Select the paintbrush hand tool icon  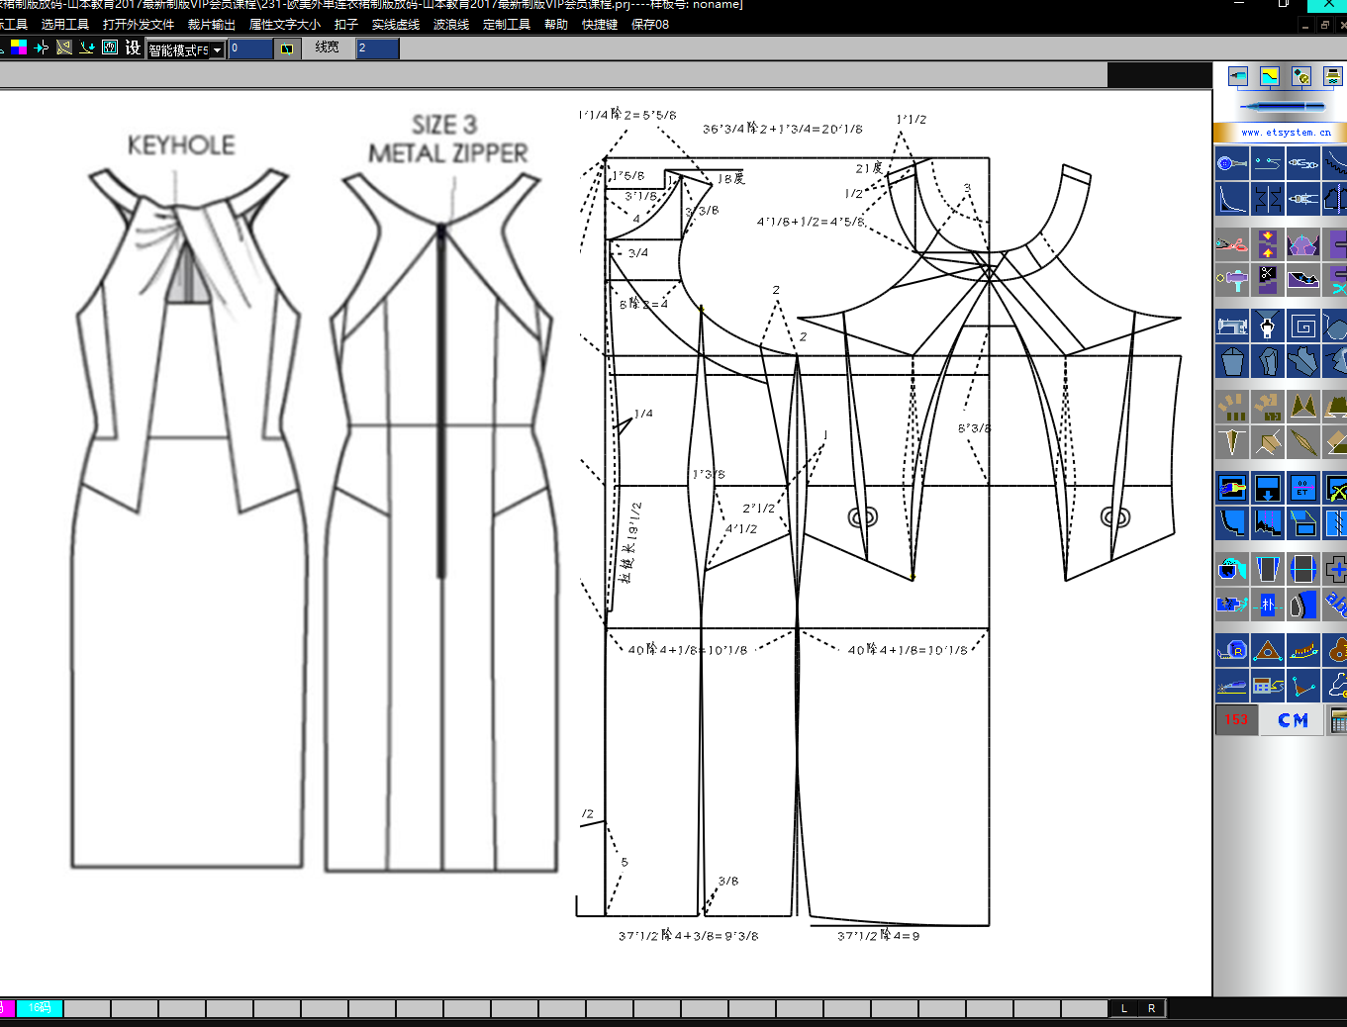coord(1232,488)
